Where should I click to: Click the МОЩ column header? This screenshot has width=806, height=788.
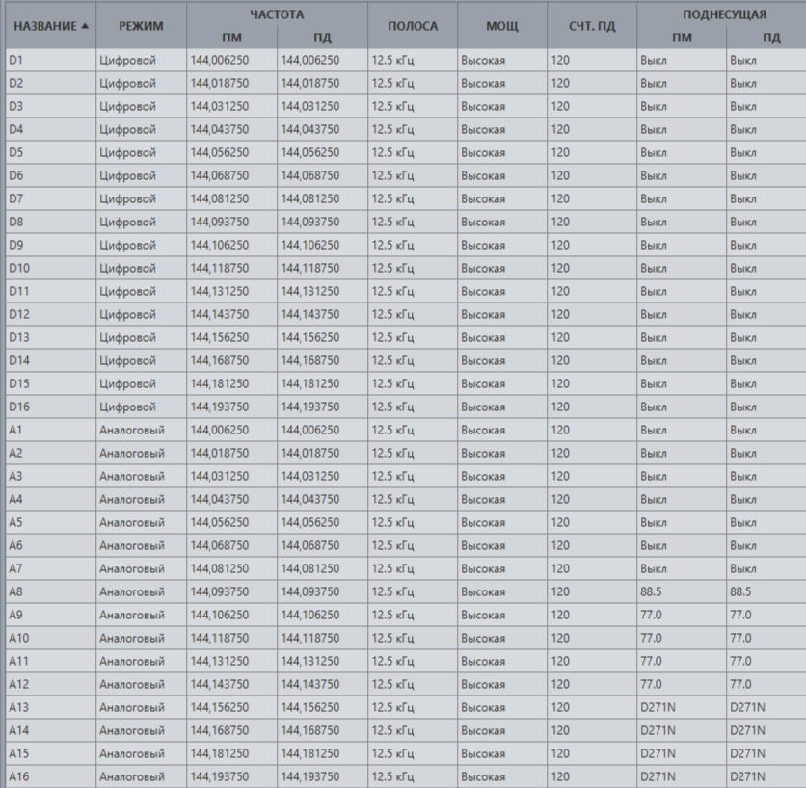(501, 26)
